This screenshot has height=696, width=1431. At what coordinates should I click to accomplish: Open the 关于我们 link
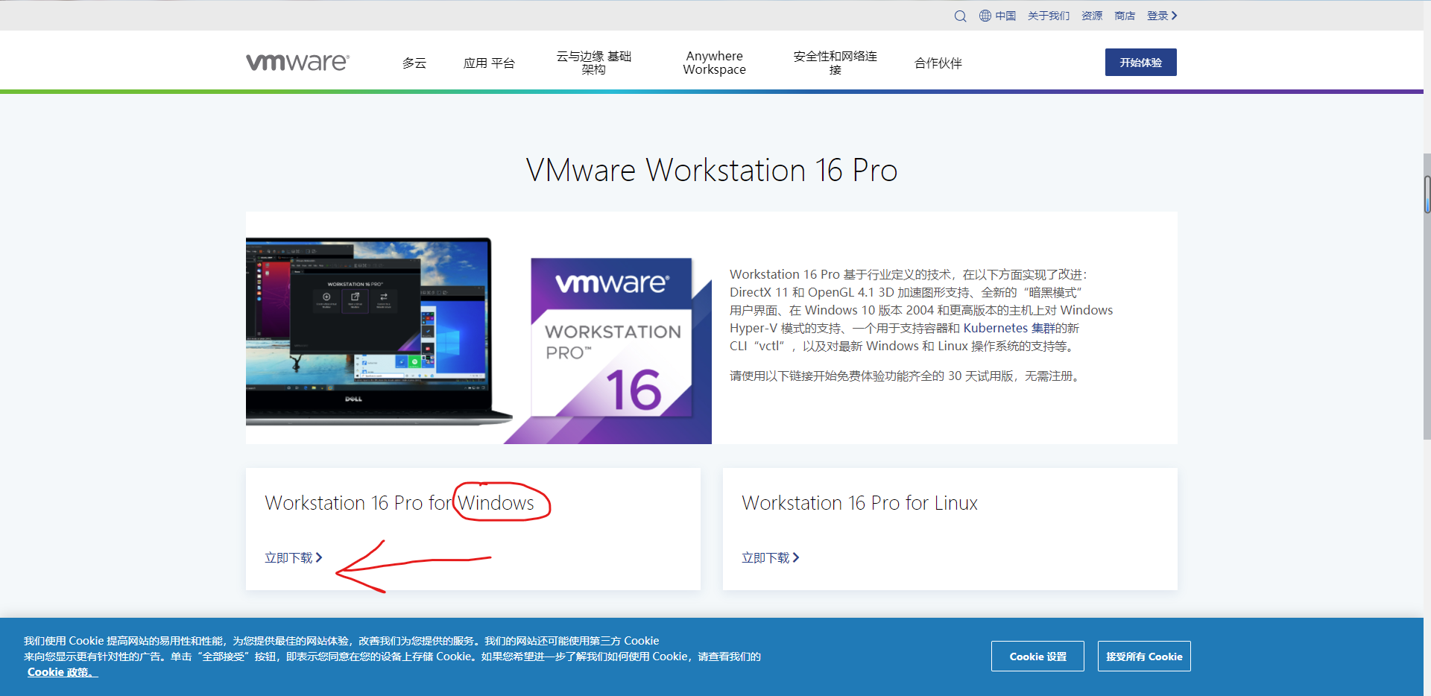pyautogui.click(x=1048, y=16)
